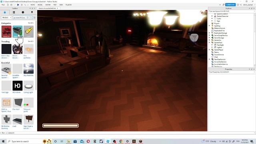Select the Shift to Sprint script thumbnail
The image size is (256, 144).
click(x=6, y=103)
